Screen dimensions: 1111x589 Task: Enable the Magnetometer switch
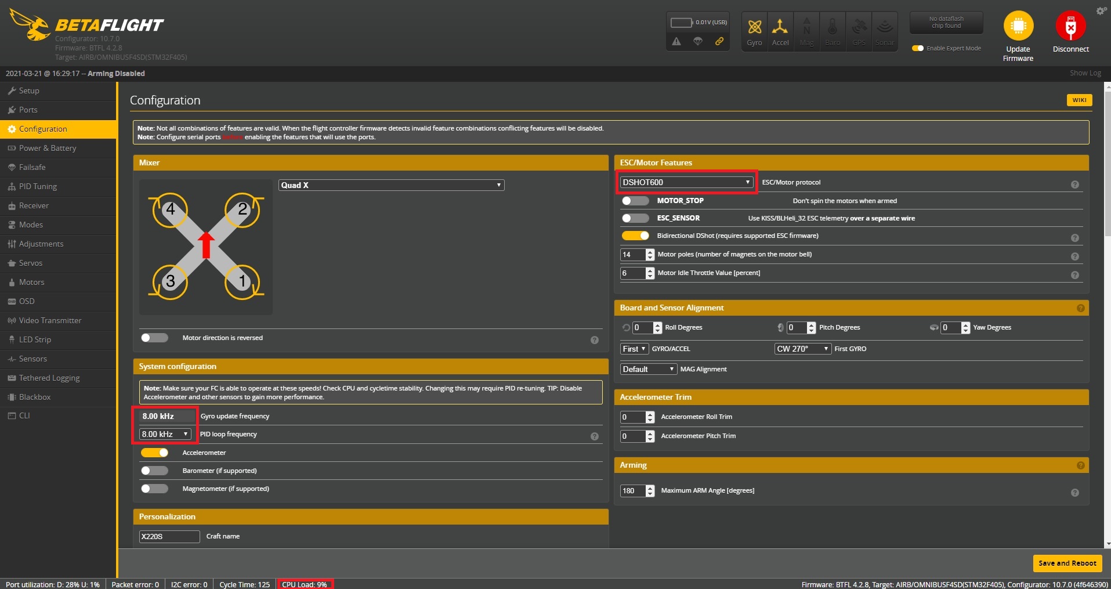coord(154,489)
